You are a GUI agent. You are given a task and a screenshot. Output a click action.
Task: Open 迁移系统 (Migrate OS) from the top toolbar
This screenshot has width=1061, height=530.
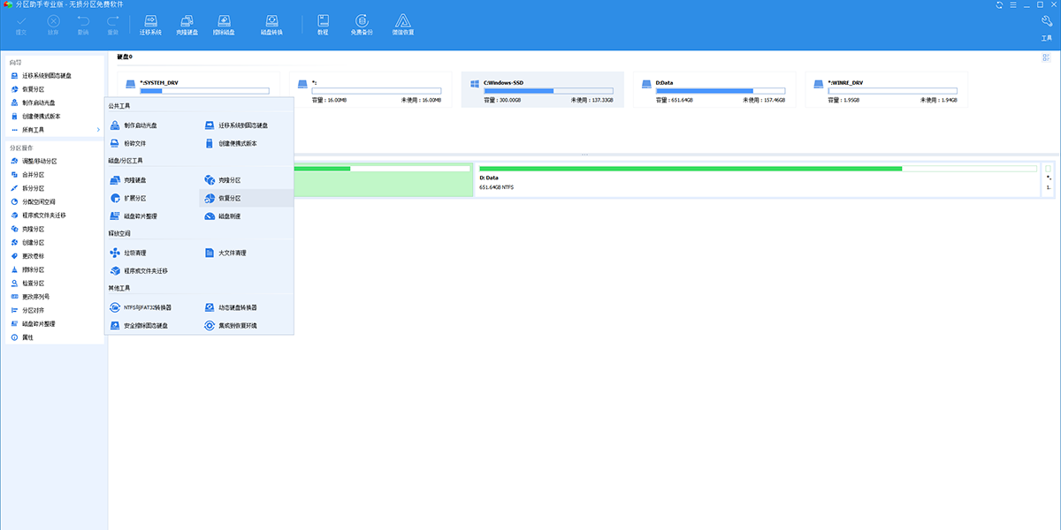pos(151,25)
